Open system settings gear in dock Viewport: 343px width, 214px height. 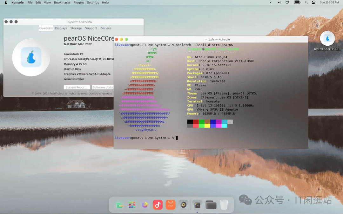[183, 205]
